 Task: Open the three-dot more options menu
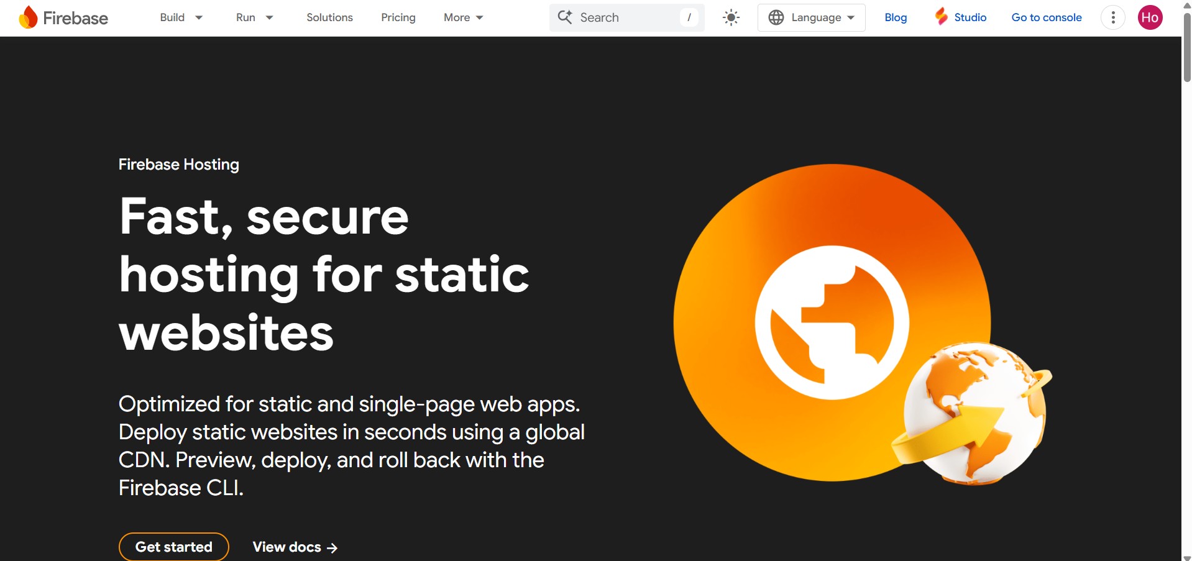(x=1113, y=17)
